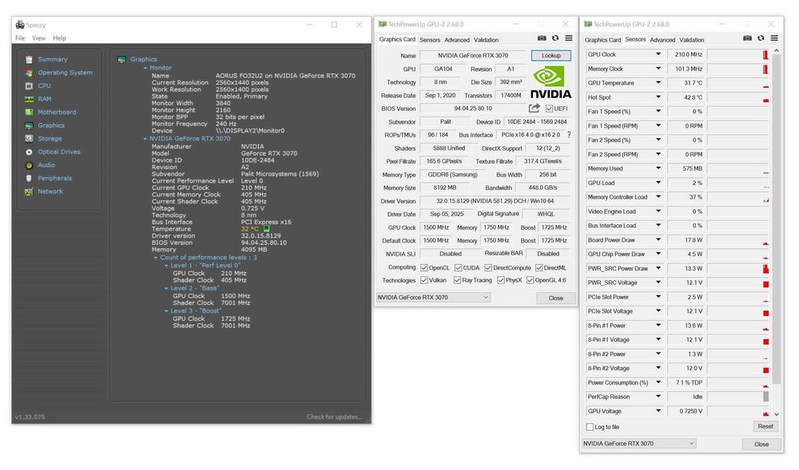The image size is (799, 470).
Task: Enable the Log to file checkbox
Action: point(590,427)
